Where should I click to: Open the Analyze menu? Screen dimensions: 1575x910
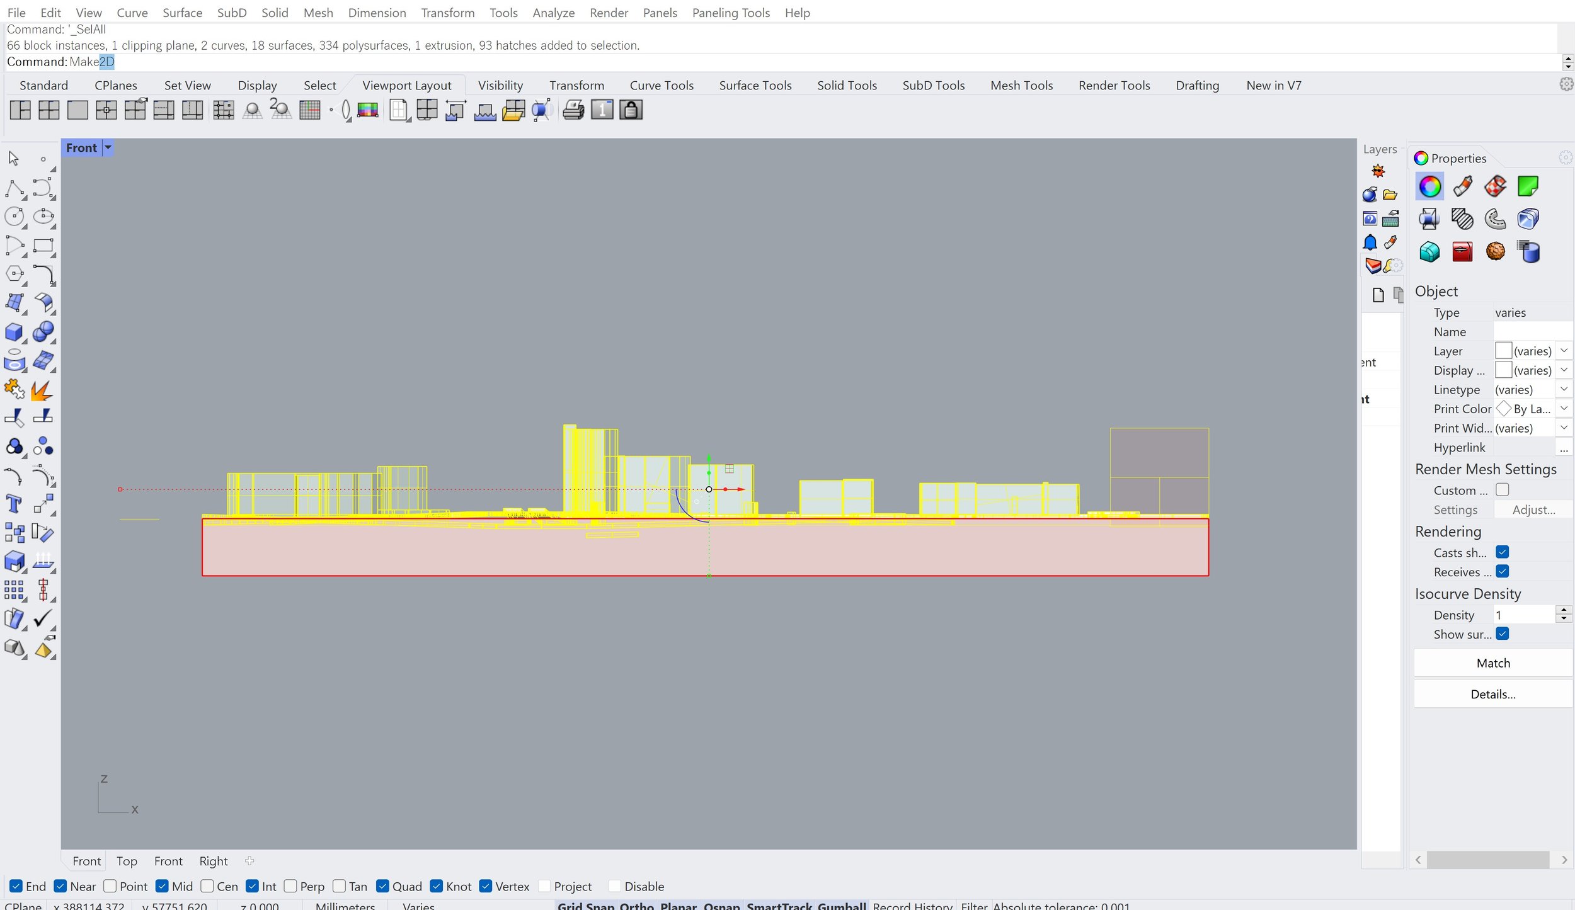pos(553,13)
